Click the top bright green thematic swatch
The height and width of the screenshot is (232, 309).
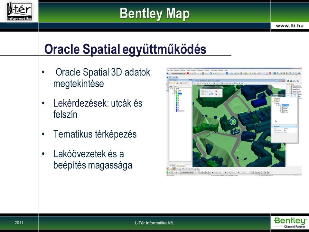pos(177,95)
